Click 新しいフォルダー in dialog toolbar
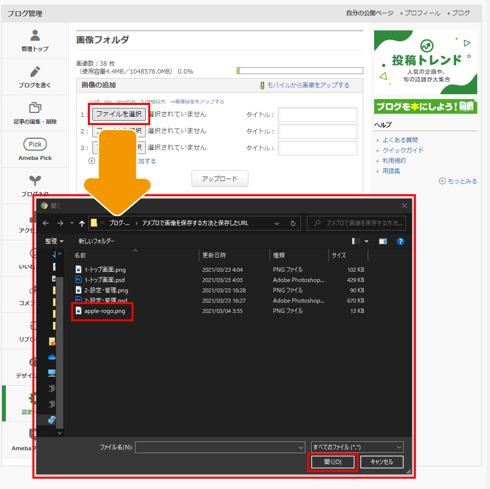The image size is (490, 489). (x=96, y=241)
